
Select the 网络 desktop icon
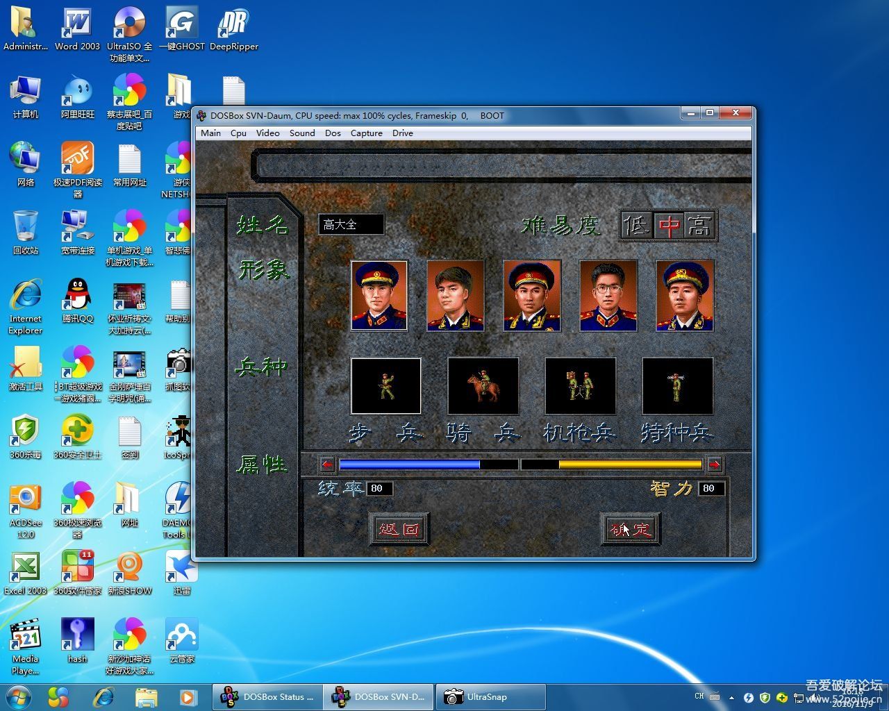coord(26,165)
